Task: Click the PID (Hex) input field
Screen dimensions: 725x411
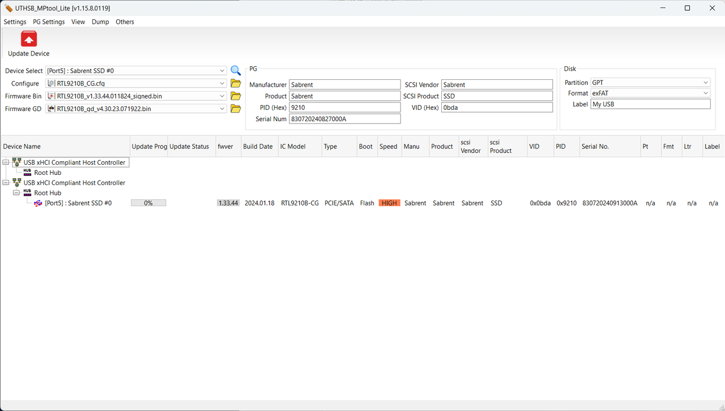Action: point(345,107)
